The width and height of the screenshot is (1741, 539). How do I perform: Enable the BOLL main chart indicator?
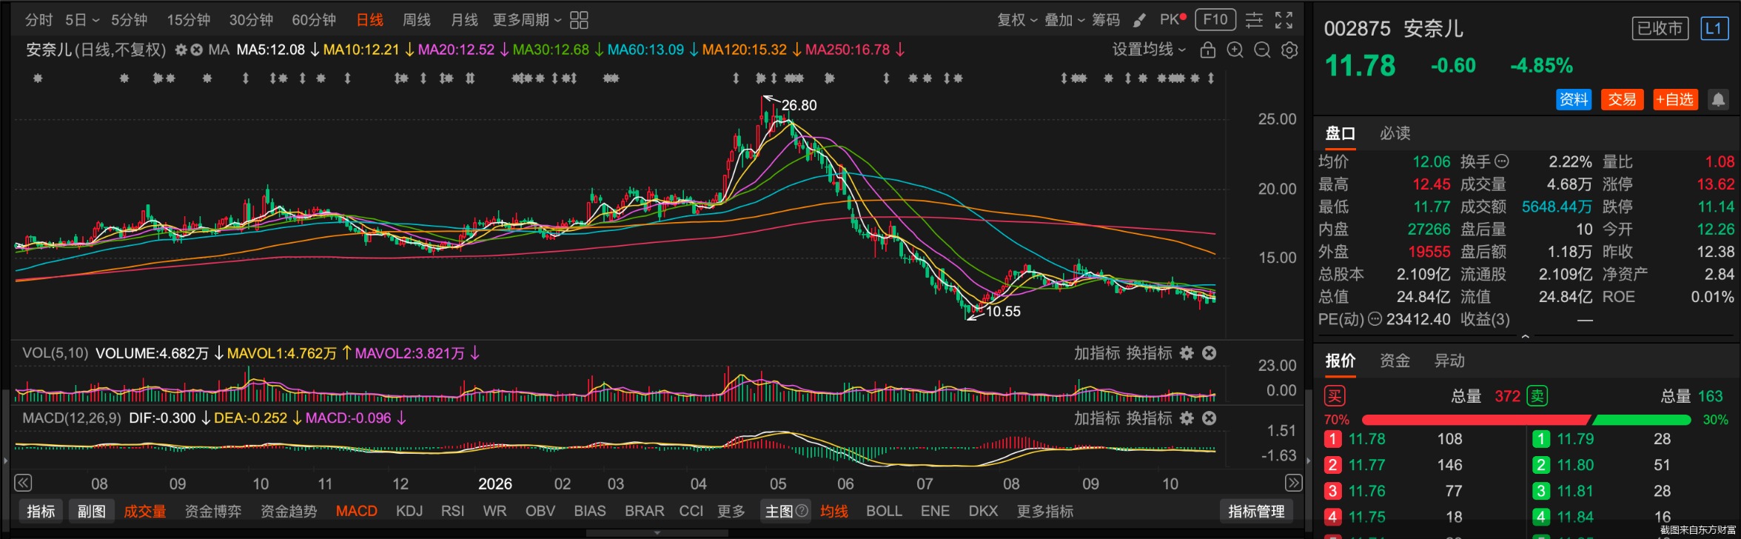[884, 511]
